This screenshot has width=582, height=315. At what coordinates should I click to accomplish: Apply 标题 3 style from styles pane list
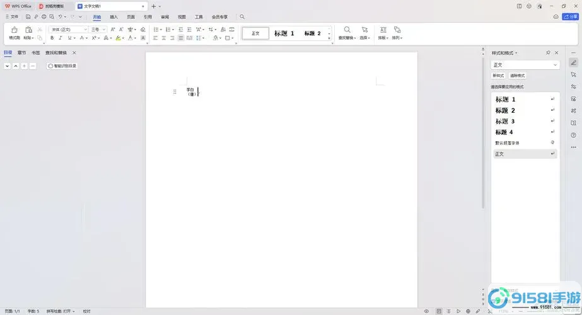click(525, 122)
